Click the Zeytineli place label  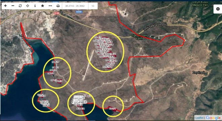tap(198, 73)
